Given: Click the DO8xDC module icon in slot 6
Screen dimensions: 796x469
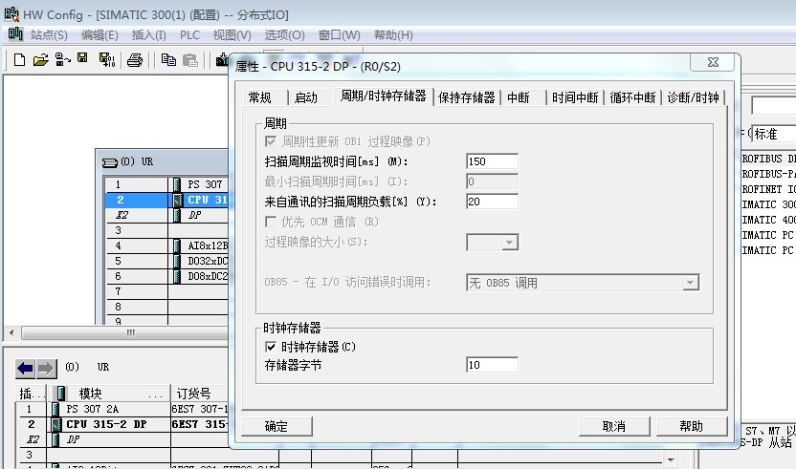Looking at the screenshot, I should 177,276.
